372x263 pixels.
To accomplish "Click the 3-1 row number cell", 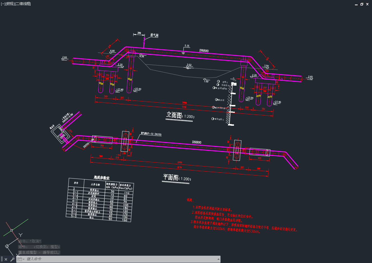I will 76,192.
